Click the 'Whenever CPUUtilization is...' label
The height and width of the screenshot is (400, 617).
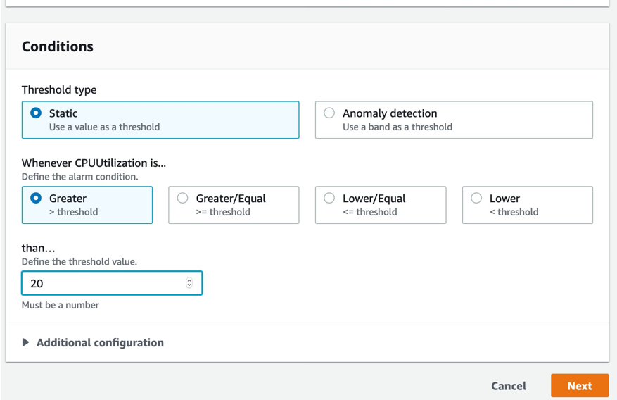[x=94, y=163]
